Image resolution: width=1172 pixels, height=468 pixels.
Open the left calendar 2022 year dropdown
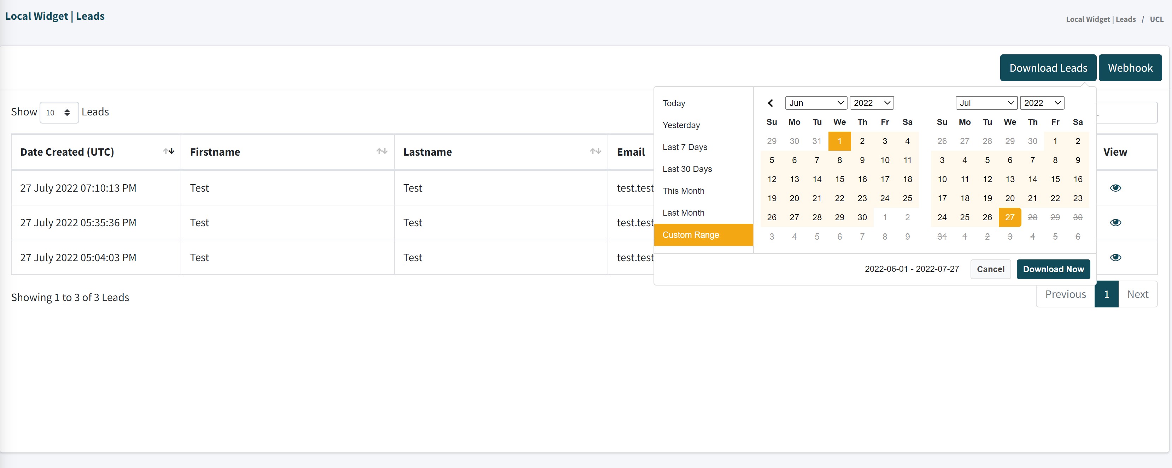871,103
